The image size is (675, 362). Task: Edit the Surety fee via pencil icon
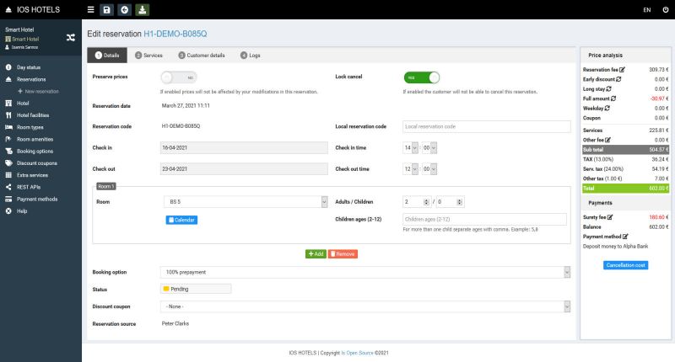[x=610, y=217]
